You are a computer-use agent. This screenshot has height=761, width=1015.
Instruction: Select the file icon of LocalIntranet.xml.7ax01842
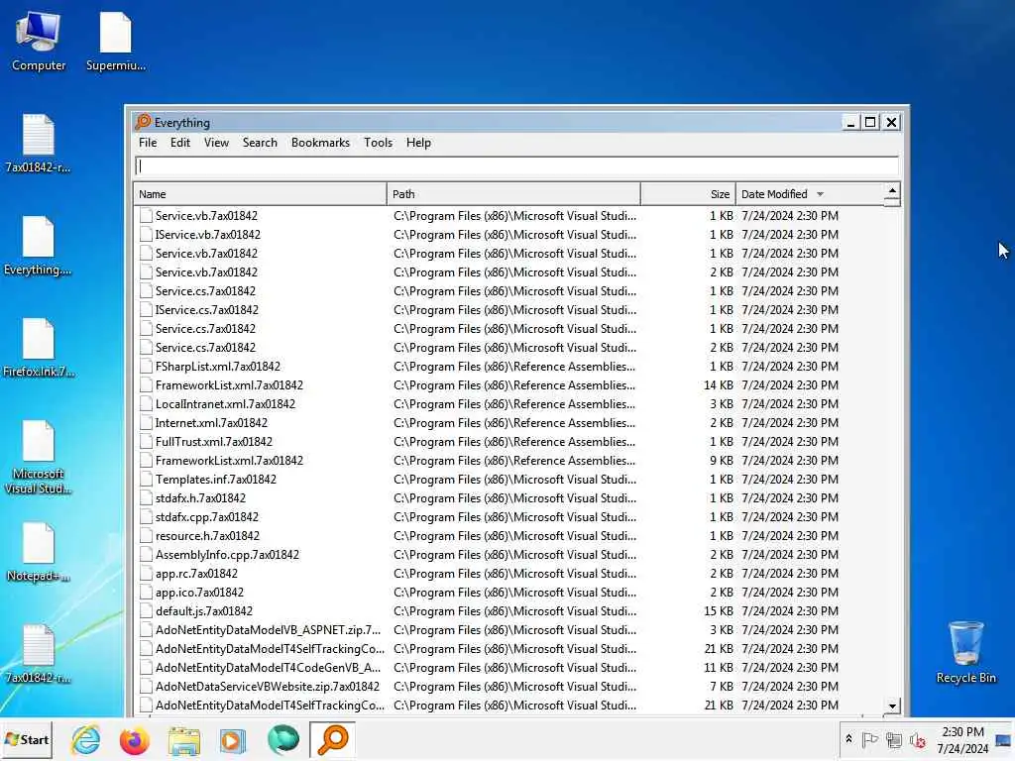coord(147,404)
